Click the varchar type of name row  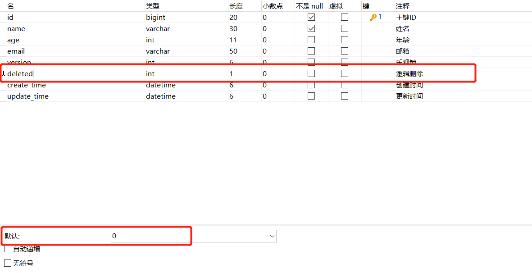point(186,28)
